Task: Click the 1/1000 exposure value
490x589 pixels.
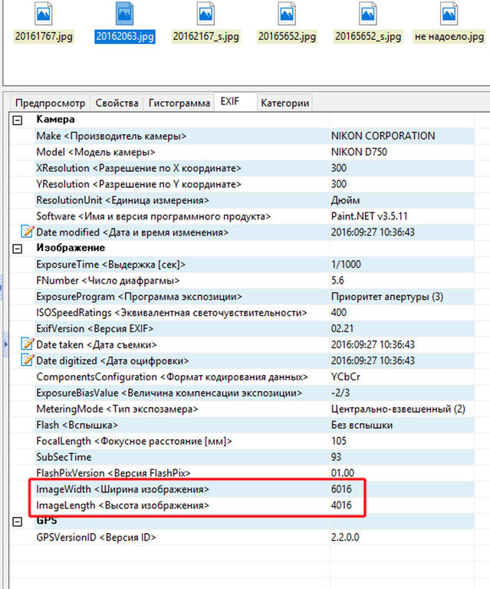Action: click(x=346, y=265)
